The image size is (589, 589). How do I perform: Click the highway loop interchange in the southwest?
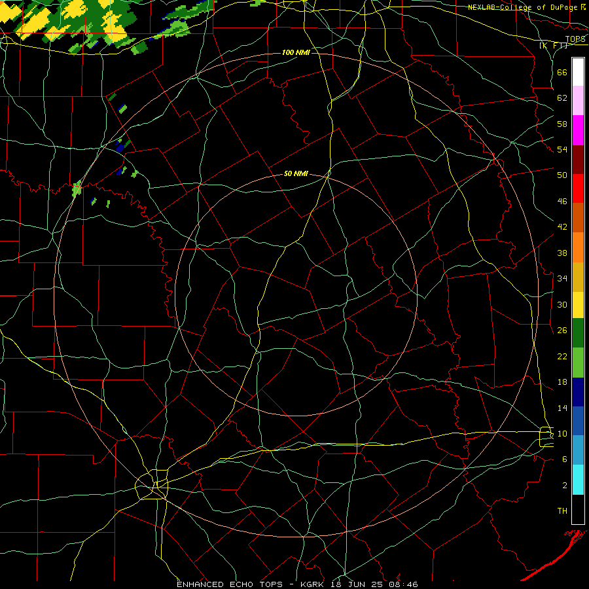151,484
